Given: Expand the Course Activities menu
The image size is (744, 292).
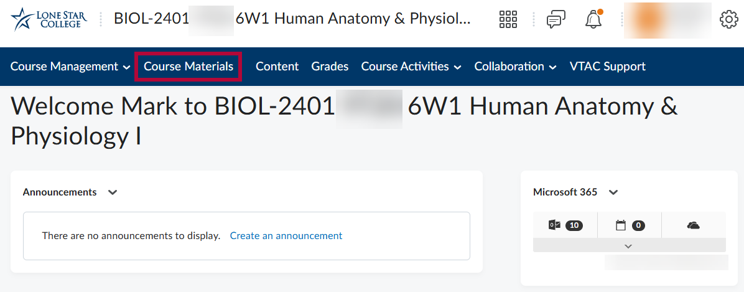Looking at the screenshot, I should (x=411, y=67).
